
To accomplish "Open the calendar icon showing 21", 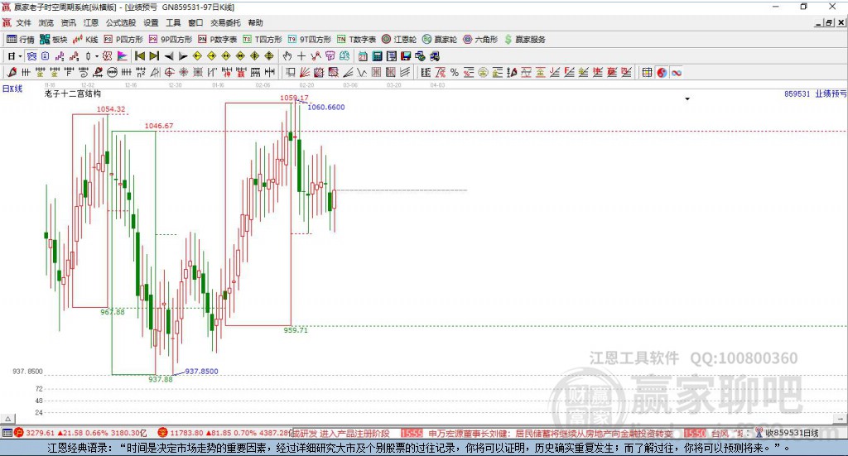I will pyautogui.click(x=363, y=56).
